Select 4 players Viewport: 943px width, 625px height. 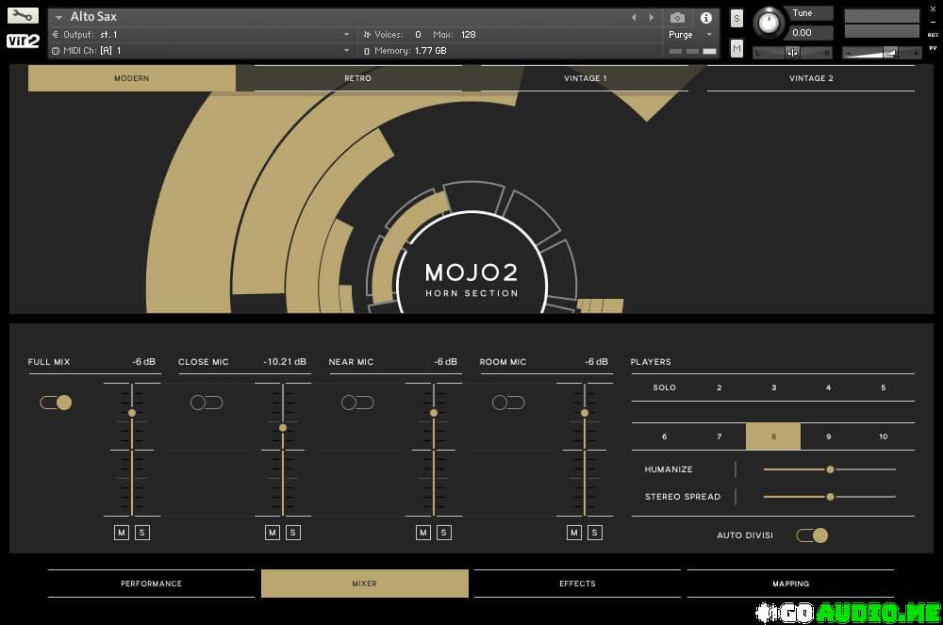[829, 387]
